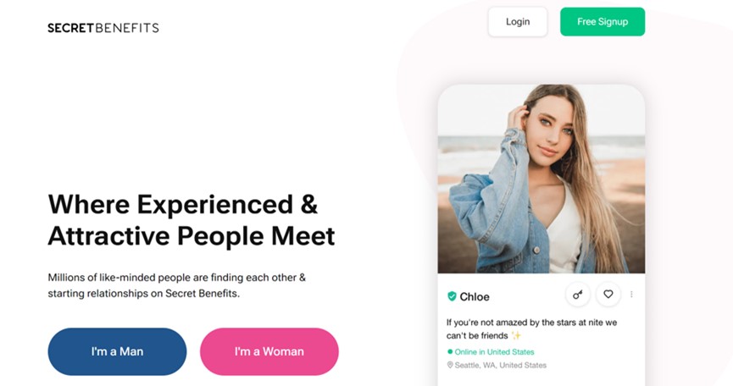Click the Free Signup button
The image size is (733, 386).
(x=603, y=21)
